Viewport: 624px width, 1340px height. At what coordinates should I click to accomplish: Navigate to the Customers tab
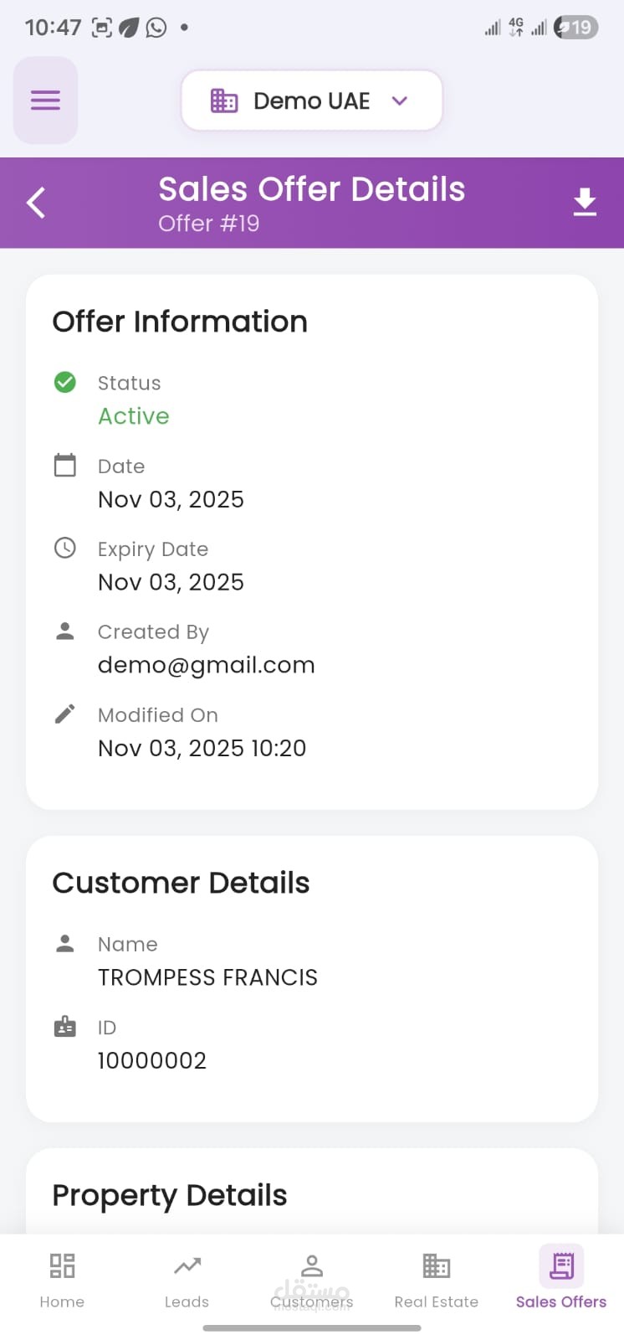pyautogui.click(x=311, y=1279)
